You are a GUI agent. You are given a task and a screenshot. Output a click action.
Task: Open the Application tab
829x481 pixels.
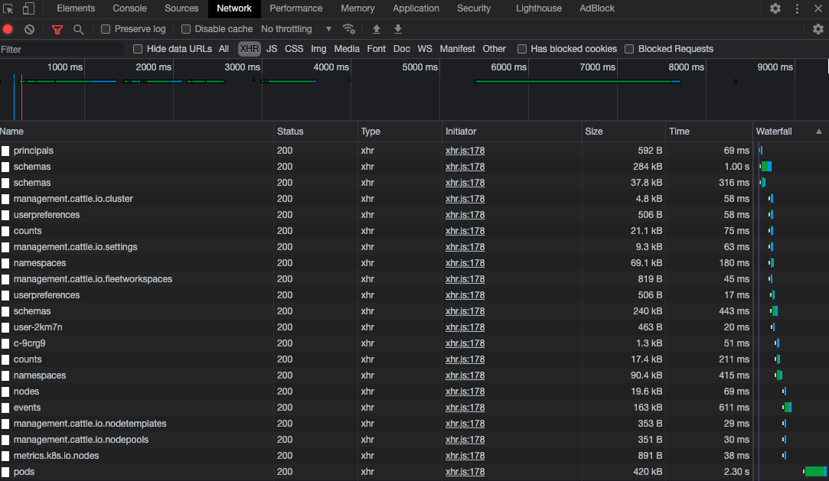coord(416,8)
